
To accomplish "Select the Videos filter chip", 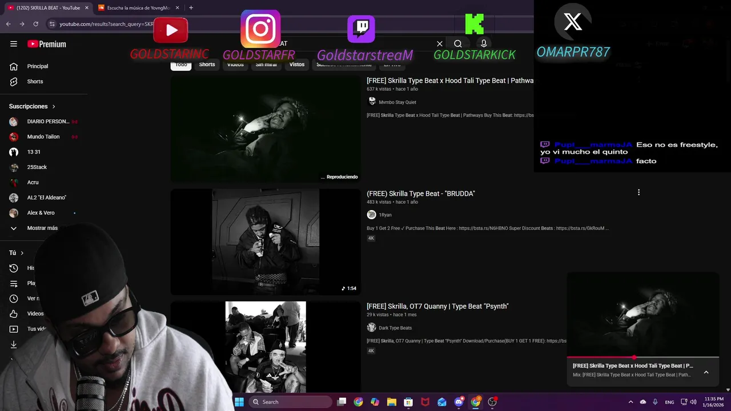I will (235, 65).
